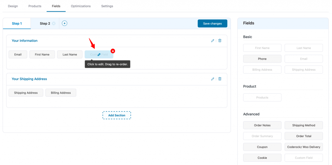This screenshot has height=165, width=332.
Task: Switch to Step 1 tab
Action: click(17, 24)
